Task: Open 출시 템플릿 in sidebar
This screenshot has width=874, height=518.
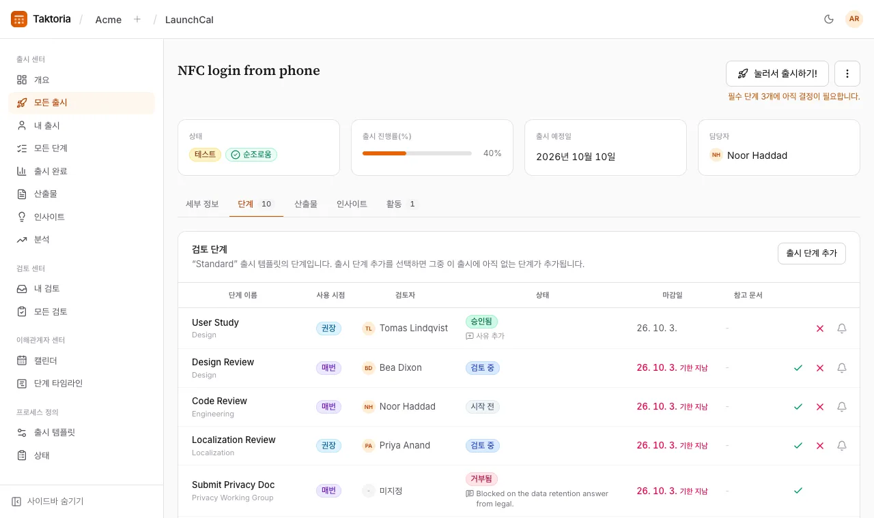Action: 82,432
